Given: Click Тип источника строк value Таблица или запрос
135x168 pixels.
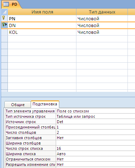Looking at the screenshot, I should click(95, 116).
